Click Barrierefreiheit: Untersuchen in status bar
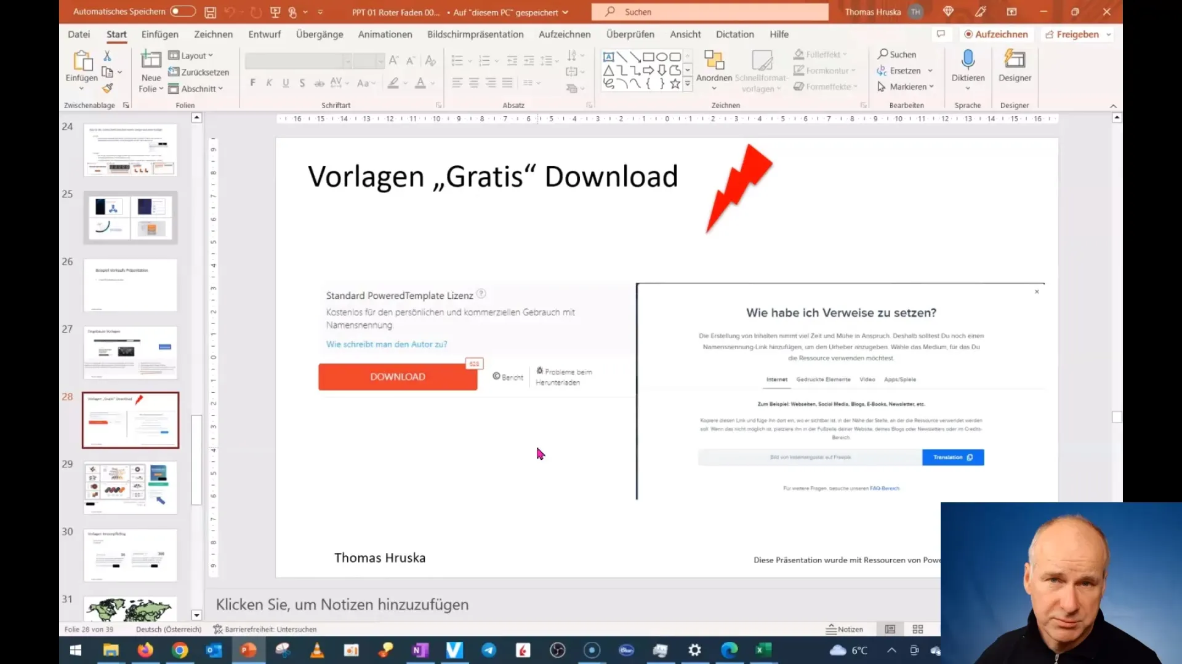The width and height of the screenshot is (1182, 664). tap(265, 629)
